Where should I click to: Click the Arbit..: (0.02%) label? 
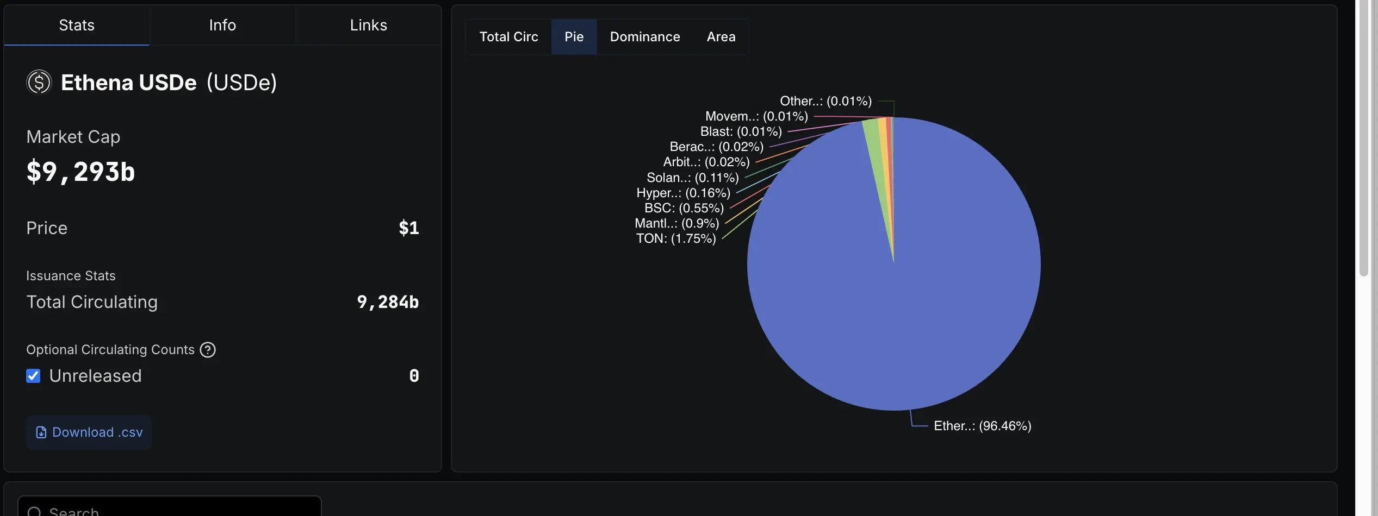706,162
